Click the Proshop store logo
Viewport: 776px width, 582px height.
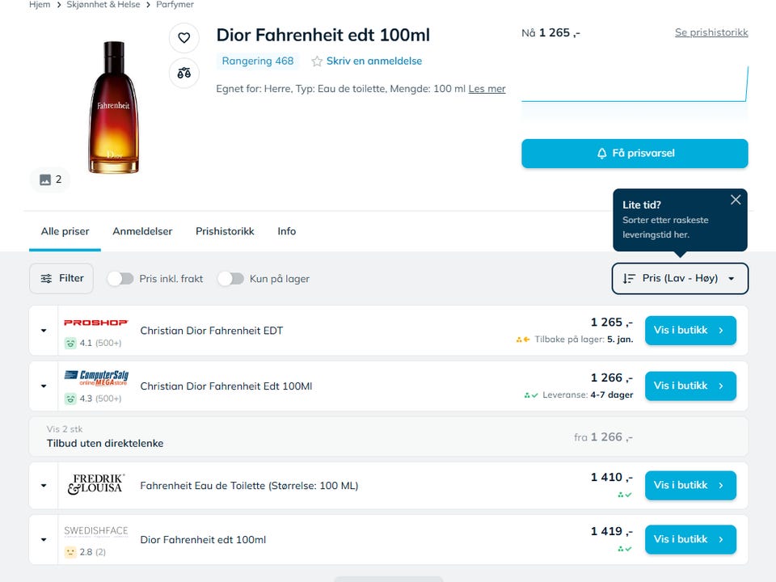(x=96, y=323)
